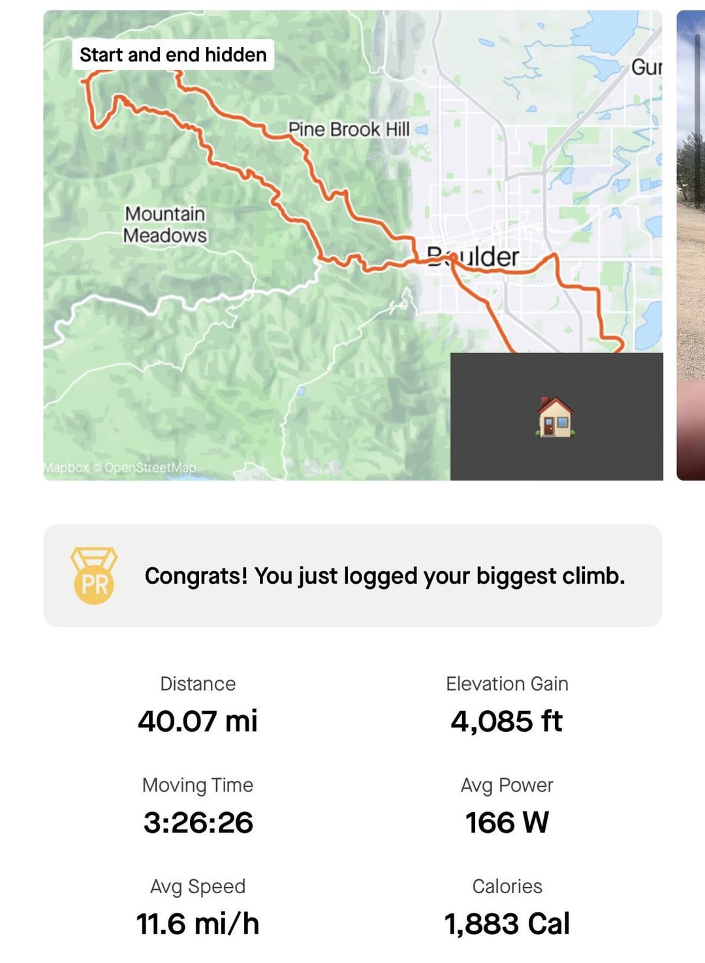The width and height of the screenshot is (705, 963).
Task: Select the Avg Power 166 W stat
Action: coord(507,806)
